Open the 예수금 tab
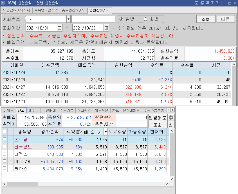This screenshot has height=194, width=238. click(33, 110)
